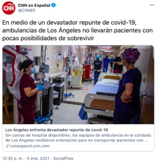
Task: Click the 12:35 p. m. timestamp
Action: (13, 158)
